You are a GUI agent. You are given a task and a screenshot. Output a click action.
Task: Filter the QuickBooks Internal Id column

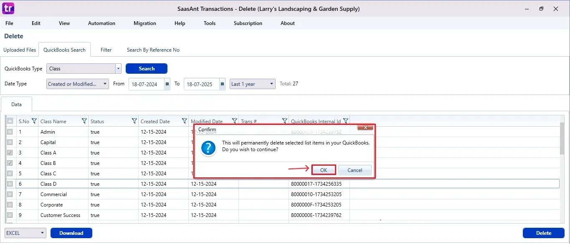346,121
